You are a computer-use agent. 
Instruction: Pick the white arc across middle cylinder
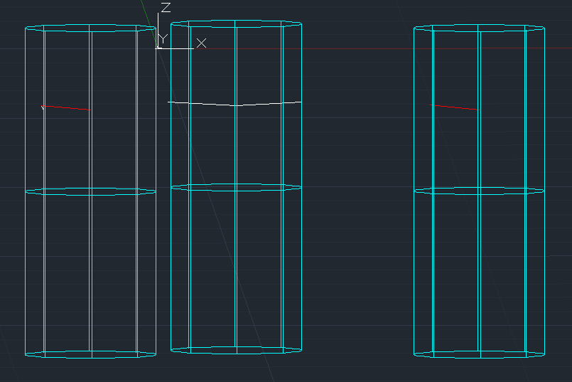[234, 104]
